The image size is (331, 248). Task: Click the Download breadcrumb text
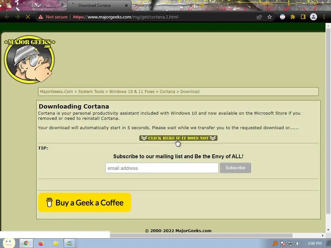(190, 91)
